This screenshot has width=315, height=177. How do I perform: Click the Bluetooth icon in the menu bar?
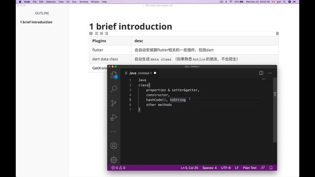(226, 1)
